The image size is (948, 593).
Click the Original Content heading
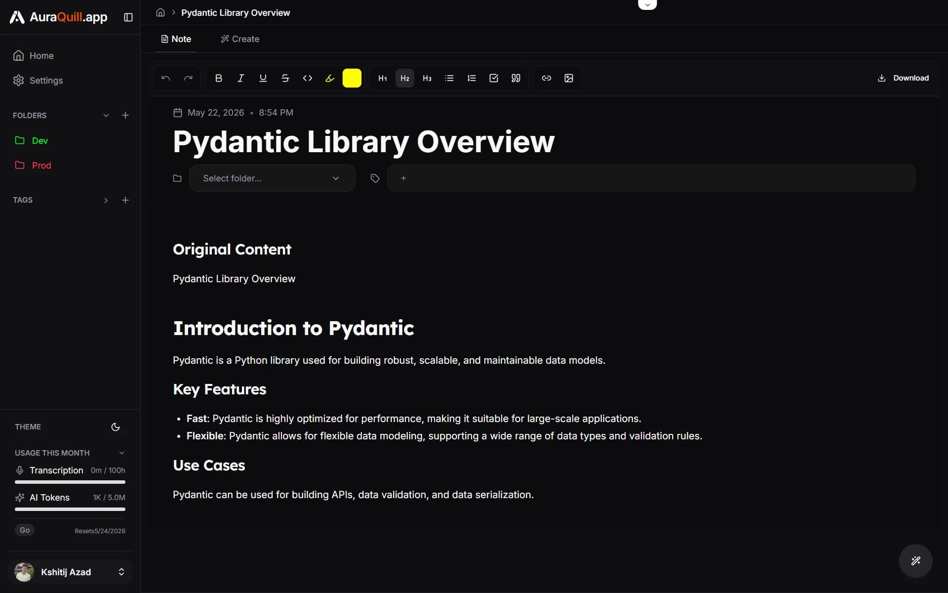[232, 250]
